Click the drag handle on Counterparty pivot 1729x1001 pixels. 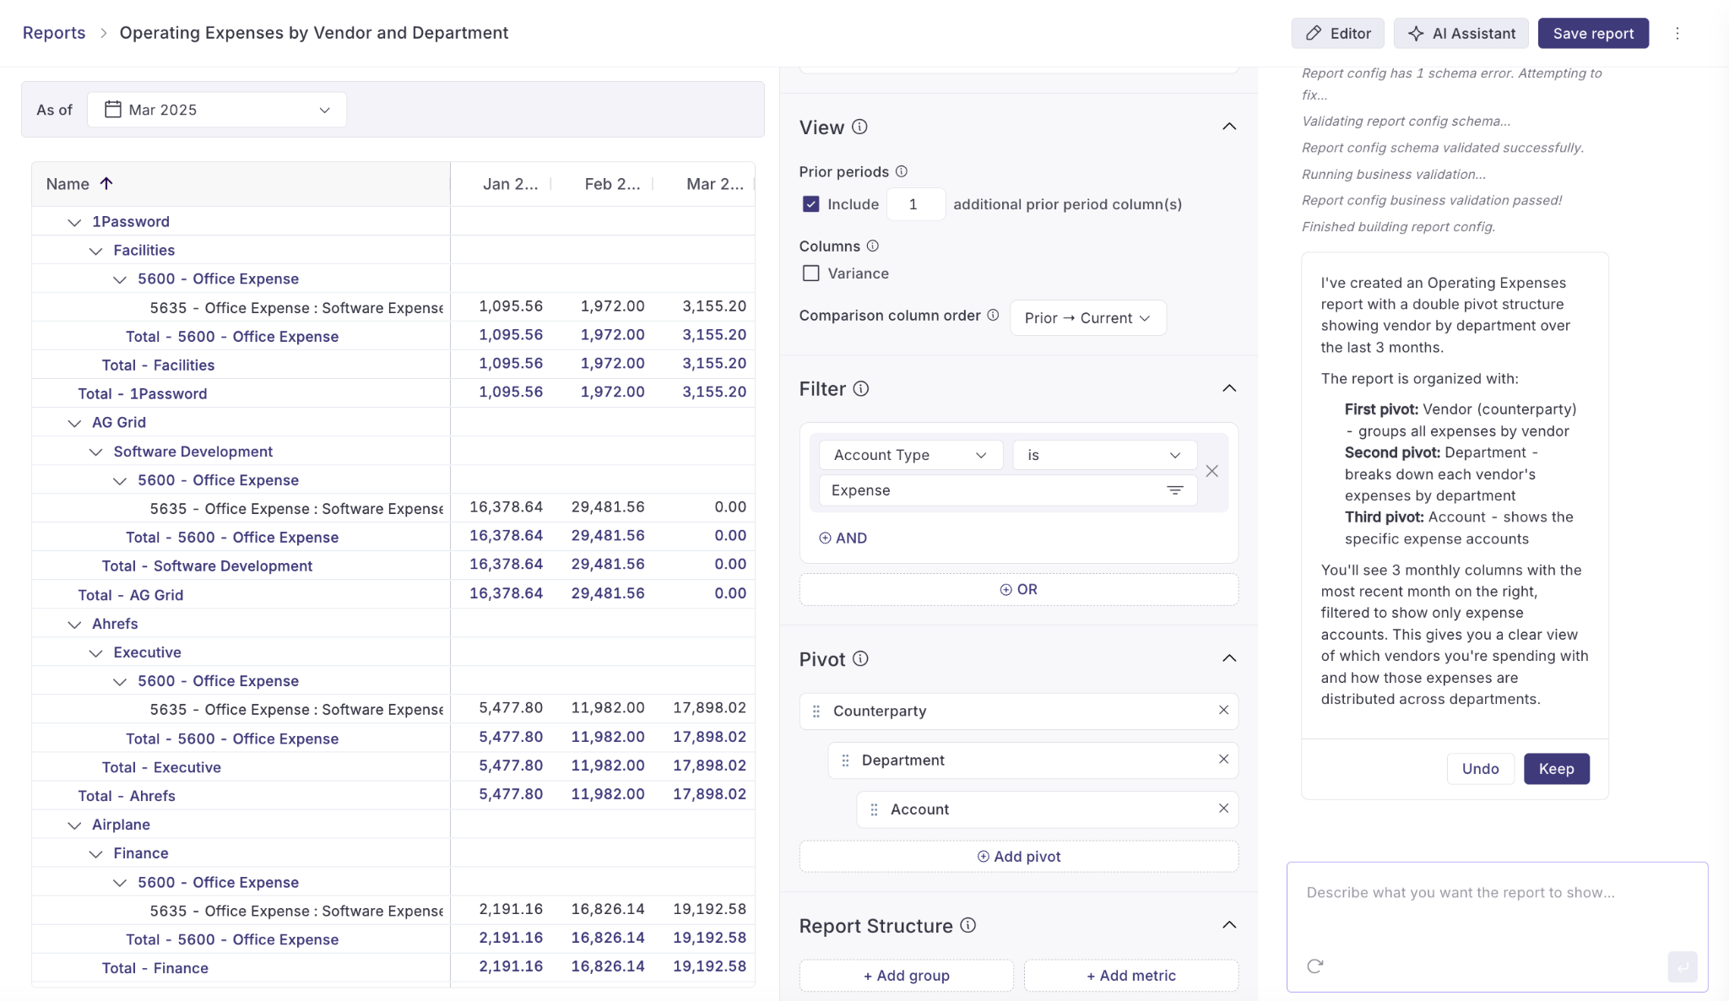point(816,712)
